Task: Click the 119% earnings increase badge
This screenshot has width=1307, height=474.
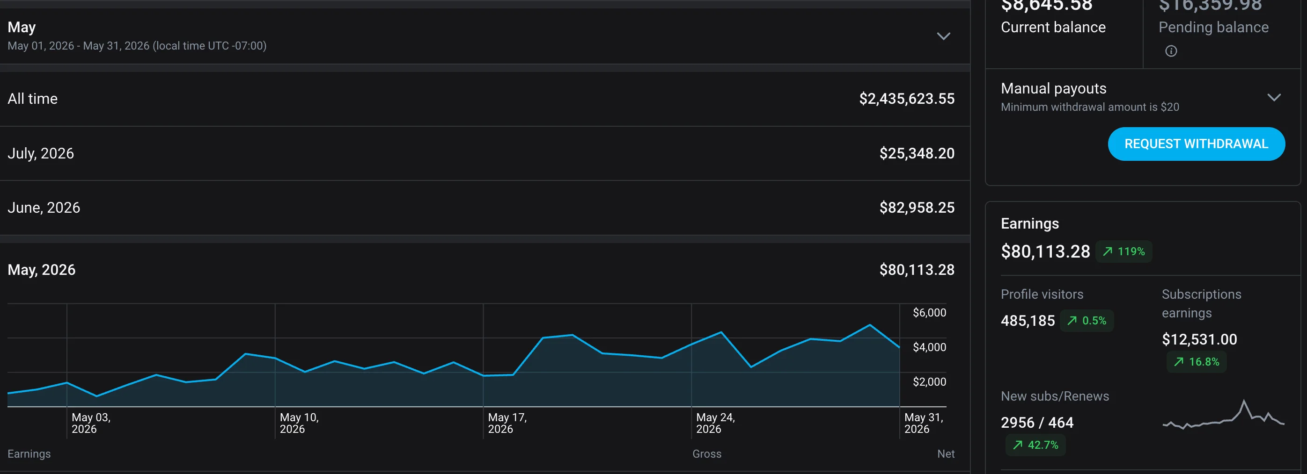Action: (1124, 251)
